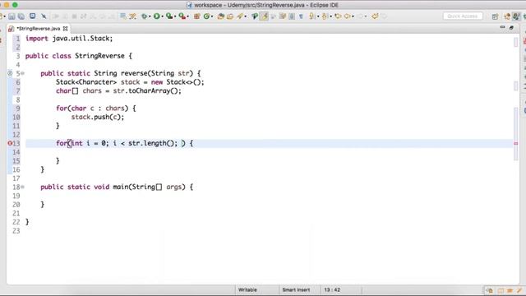
Task: Toggle Show Whitespace Characters pilcrow icon
Action: coord(301,16)
